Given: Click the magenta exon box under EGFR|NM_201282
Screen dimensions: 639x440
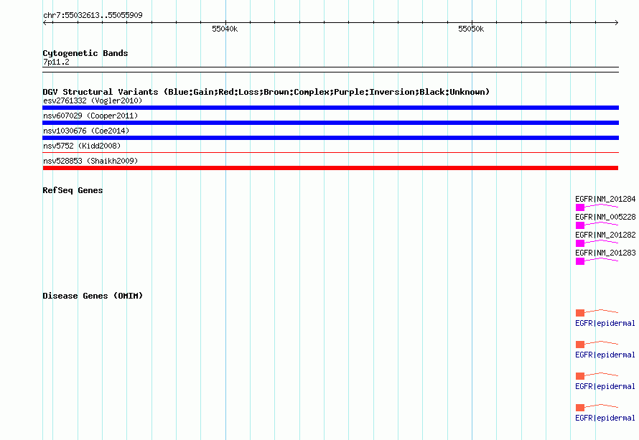Looking at the screenshot, I should 580,243.
